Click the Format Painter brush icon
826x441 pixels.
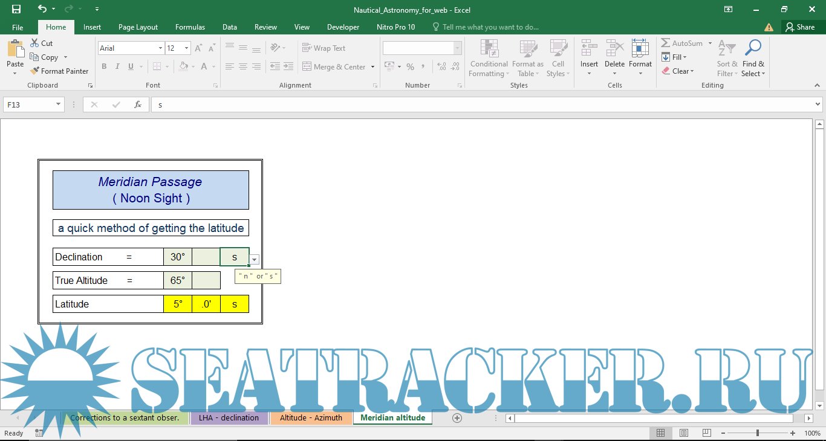click(x=35, y=71)
